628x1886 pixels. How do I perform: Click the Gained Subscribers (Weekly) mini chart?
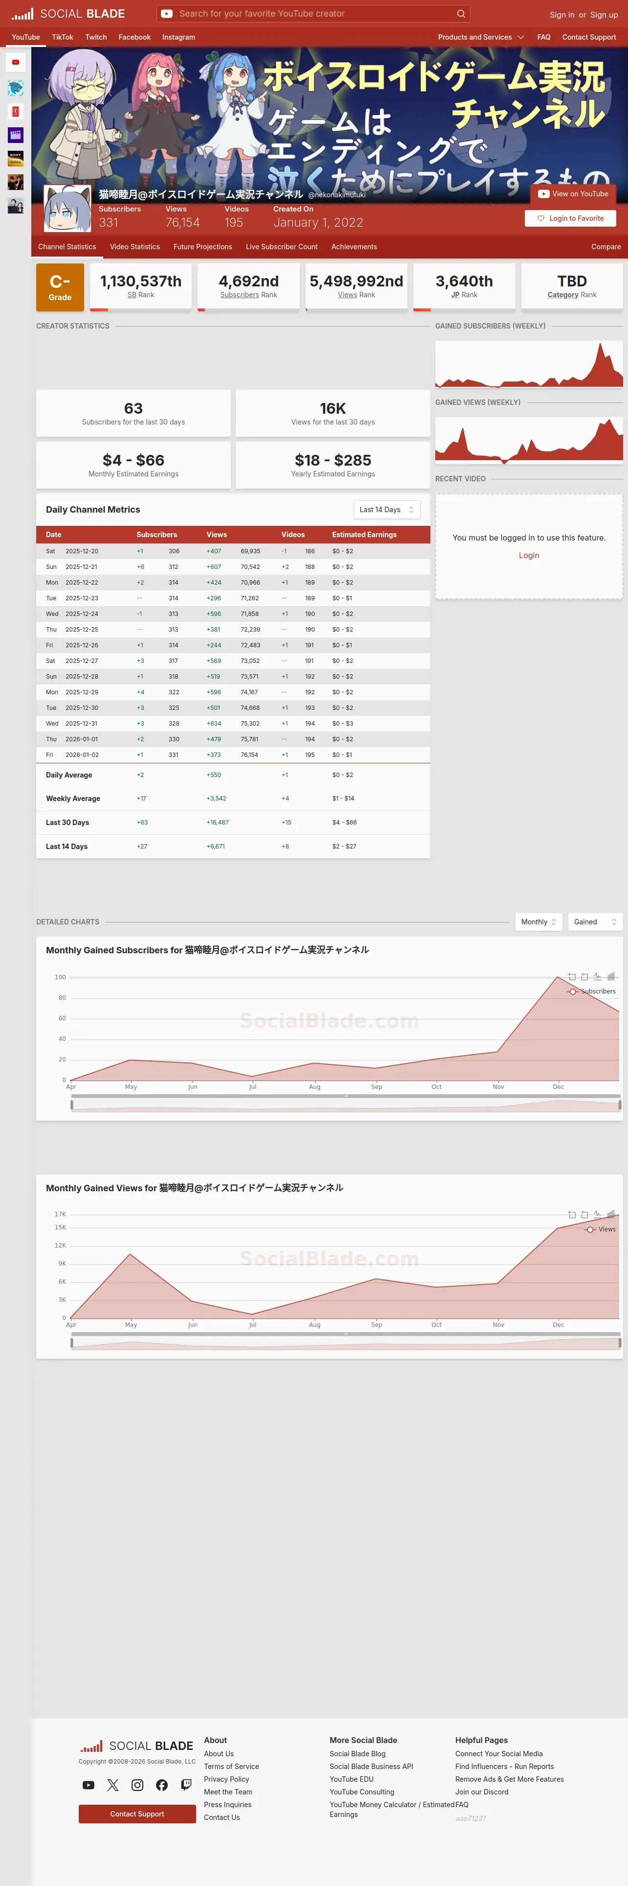[529, 364]
